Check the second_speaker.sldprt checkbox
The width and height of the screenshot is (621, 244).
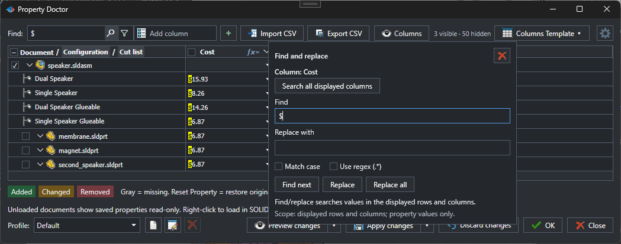pos(25,164)
